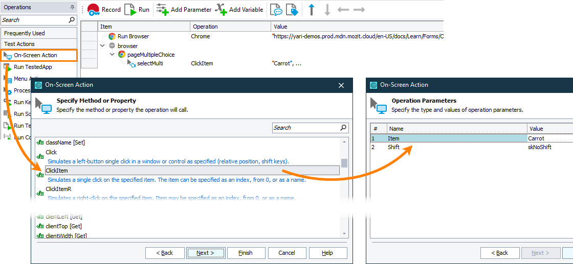Click the blue tag document toolbar icon
Screen dimensions: 573x264
pyautogui.click(x=292, y=10)
